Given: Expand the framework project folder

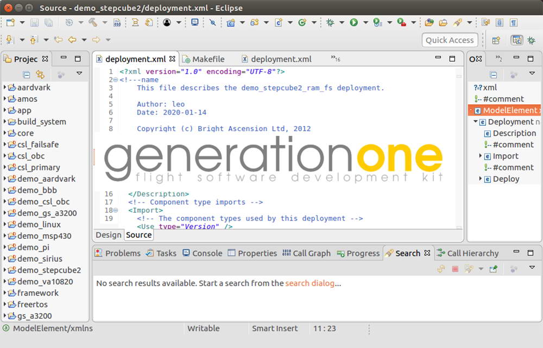Looking at the screenshot, I should (x=5, y=293).
